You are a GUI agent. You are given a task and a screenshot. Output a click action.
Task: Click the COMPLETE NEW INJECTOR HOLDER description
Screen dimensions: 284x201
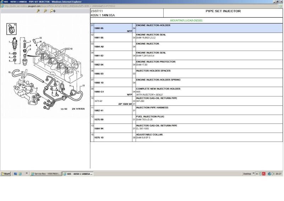[158, 89]
